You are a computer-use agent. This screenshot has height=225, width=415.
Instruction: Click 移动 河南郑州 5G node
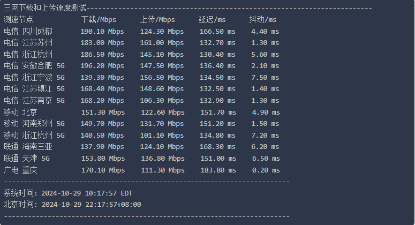tap(34, 124)
